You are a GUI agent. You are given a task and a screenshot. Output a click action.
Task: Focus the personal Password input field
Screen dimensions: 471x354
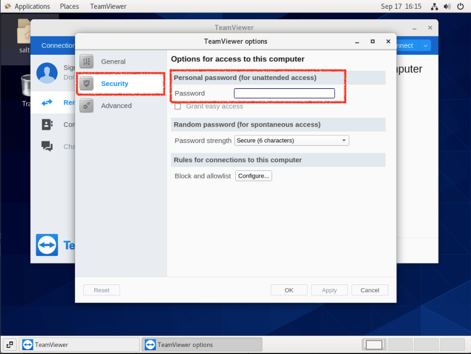[x=284, y=93]
